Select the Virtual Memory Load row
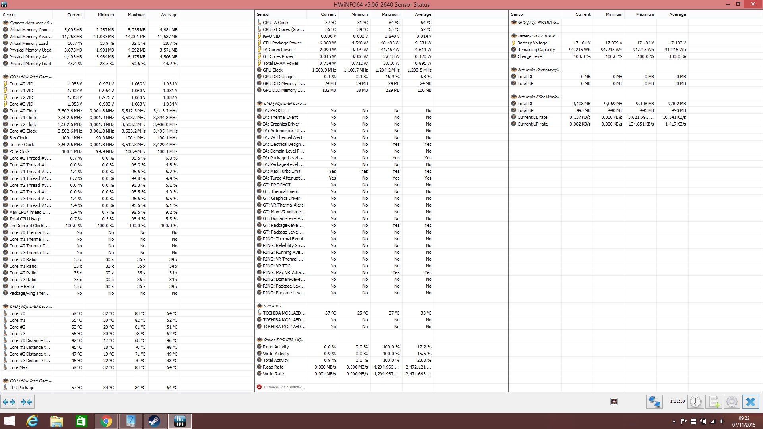The height and width of the screenshot is (429, 763). (x=91, y=43)
